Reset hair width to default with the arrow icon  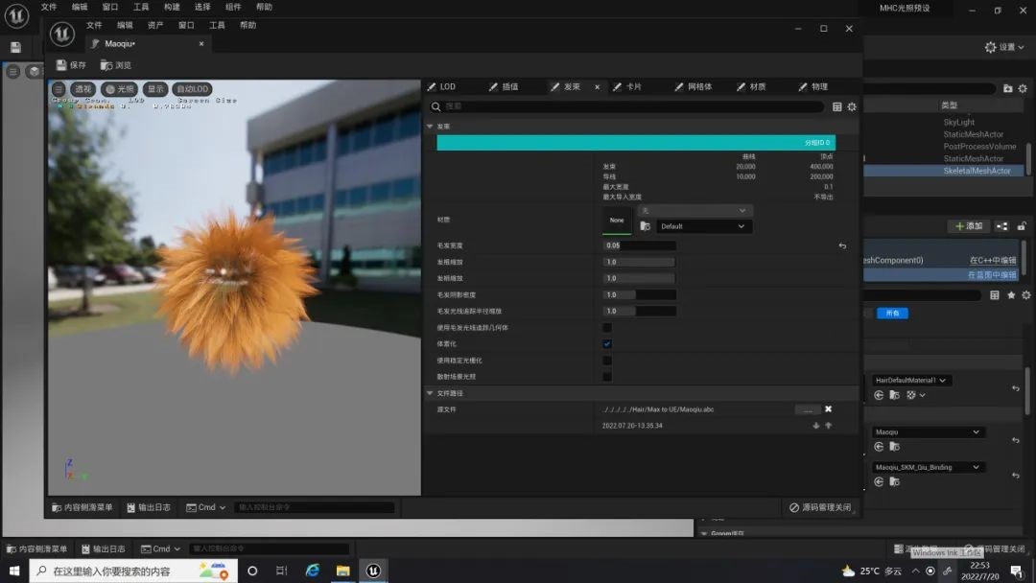(842, 246)
